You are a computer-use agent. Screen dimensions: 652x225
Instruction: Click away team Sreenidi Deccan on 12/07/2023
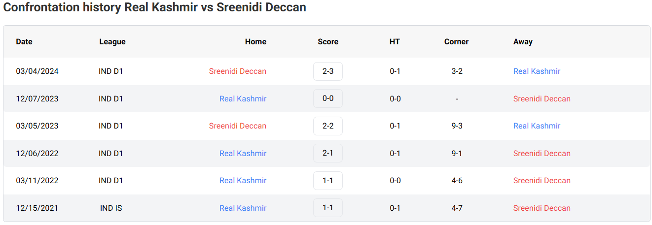point(542,98)
